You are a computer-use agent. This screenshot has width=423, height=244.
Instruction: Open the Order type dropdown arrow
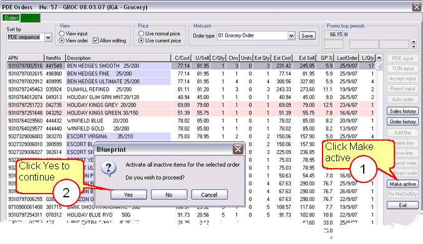point(291,35)
